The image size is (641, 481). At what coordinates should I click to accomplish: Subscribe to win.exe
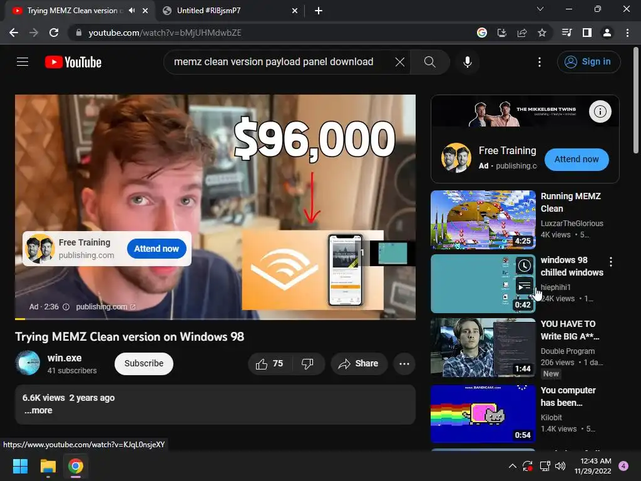coord(144,364)
